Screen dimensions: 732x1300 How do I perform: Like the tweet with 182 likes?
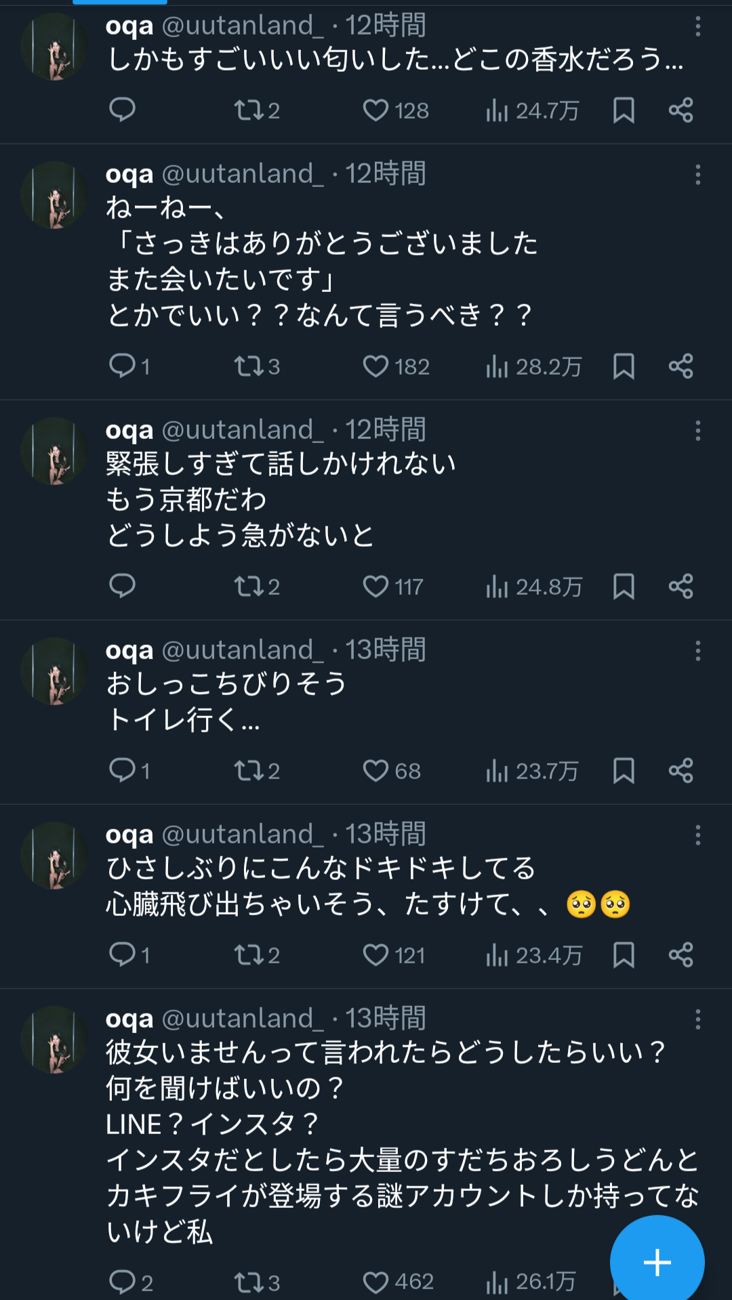[375, 366]
